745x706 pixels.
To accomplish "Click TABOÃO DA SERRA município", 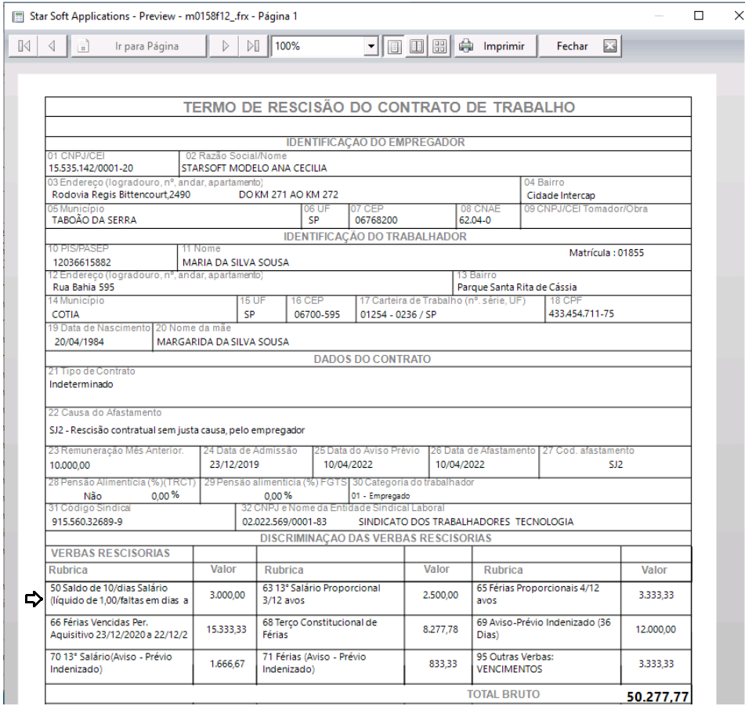I will point(94,220).
